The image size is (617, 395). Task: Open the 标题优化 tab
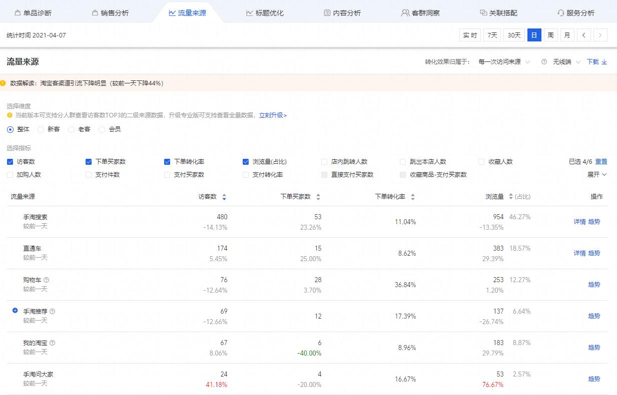tap(265, 13)
